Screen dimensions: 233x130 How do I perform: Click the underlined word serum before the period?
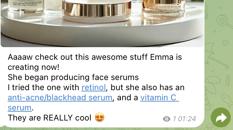20,108
